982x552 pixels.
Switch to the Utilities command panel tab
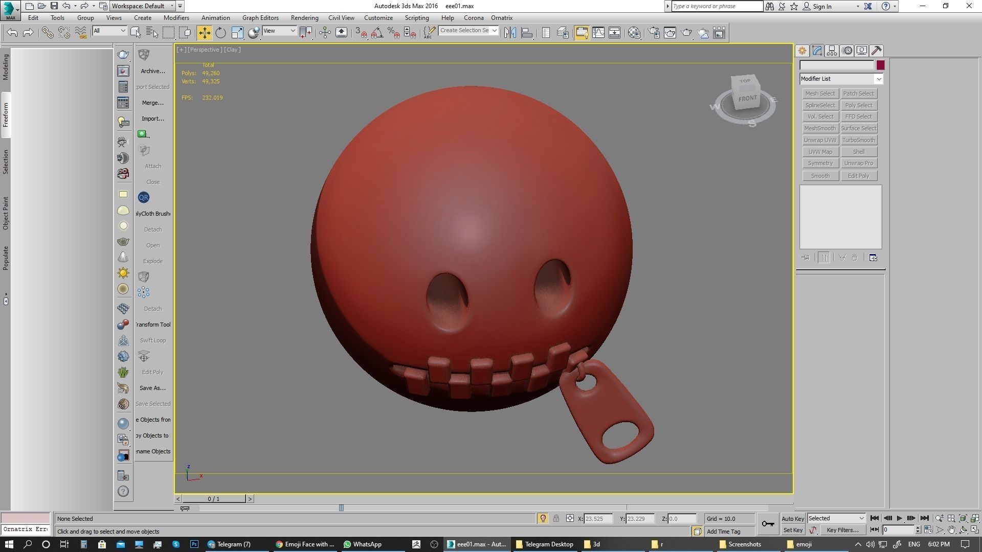(x=877, y=51)
